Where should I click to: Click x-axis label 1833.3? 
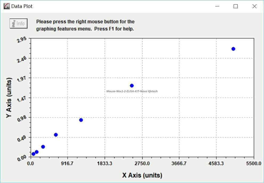click(x=104, y=163)
